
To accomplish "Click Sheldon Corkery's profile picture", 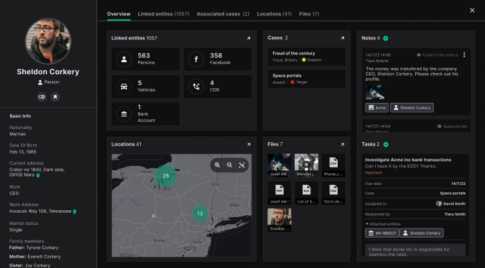I will (x=48, y=41).
